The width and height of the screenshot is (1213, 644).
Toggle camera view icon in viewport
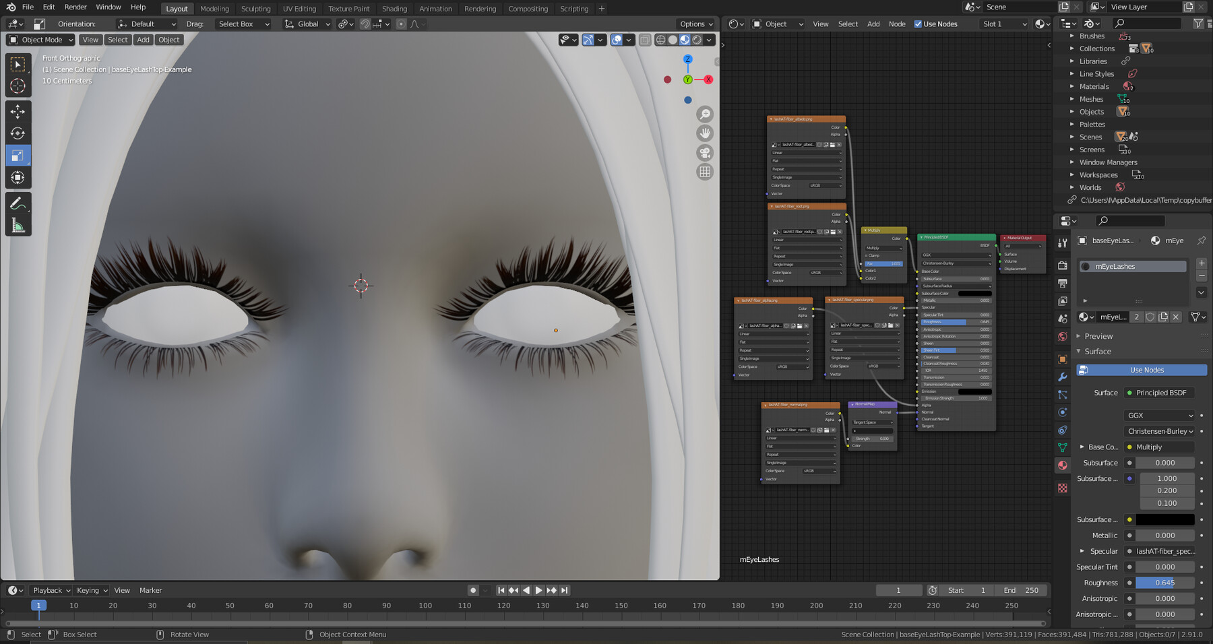click(705, 153)
